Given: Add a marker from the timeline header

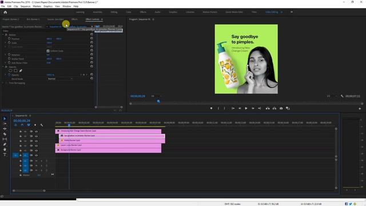Looking at the screenshot, I should 35,125.
